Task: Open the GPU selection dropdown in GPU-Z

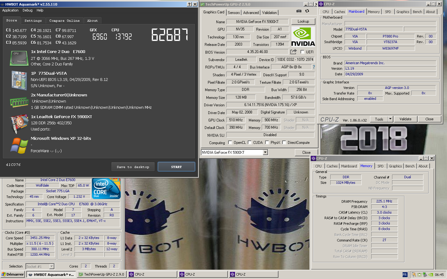Action: (265, 152)
